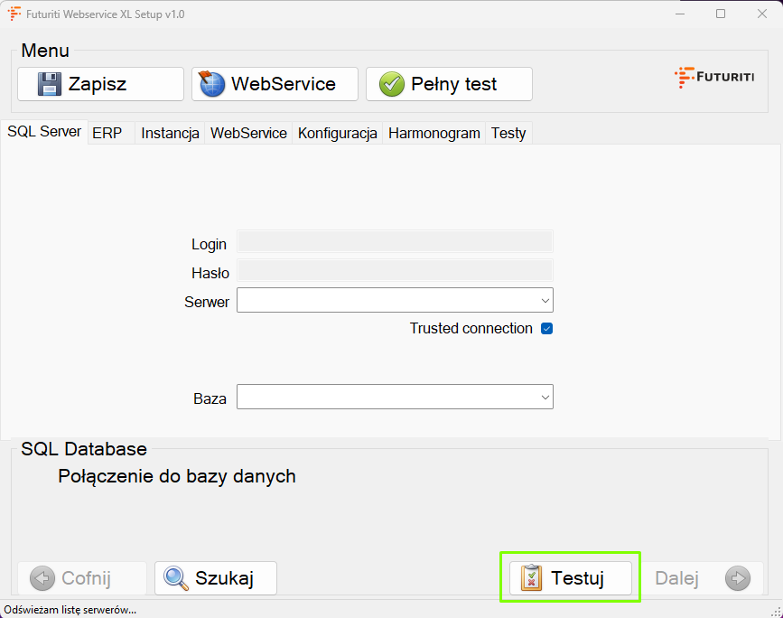
Task: Click the Hasło password field
Action: [x=395, y=270]
